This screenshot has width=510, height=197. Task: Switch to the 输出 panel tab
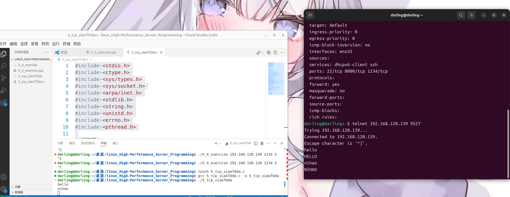click(x=72, y=143)
